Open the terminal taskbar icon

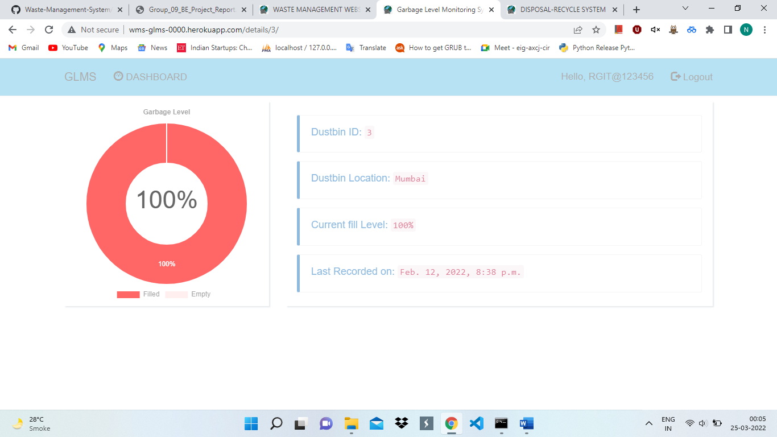coord(501,423)
